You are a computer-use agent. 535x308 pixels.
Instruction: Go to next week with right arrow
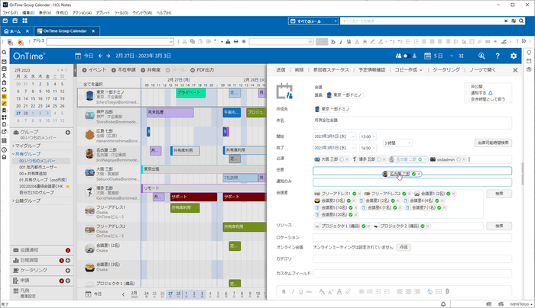[108, 56]
